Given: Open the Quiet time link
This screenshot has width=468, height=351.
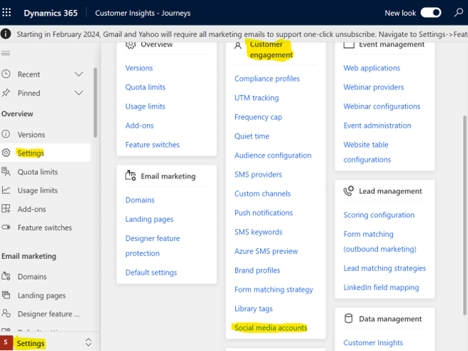Looking at the screenshot, I should click(252, 136).
